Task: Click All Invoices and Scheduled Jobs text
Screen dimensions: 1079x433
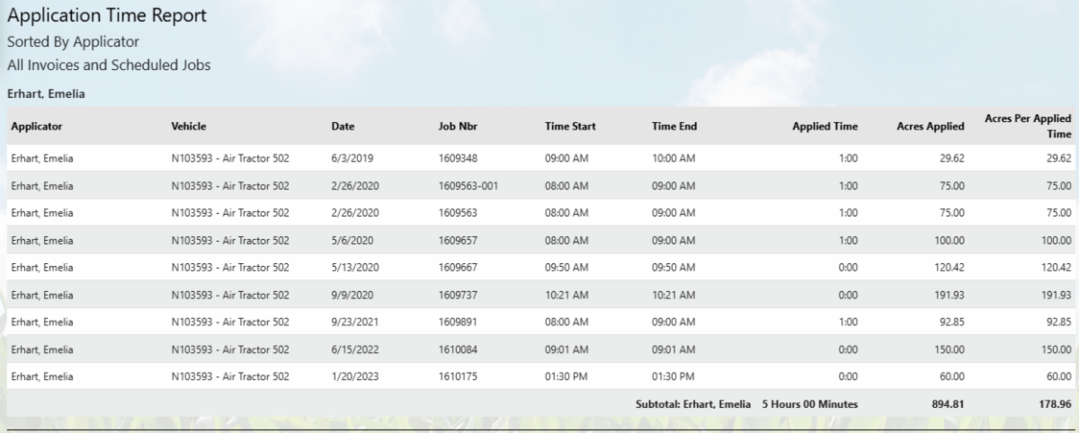Action: tap(108, 65)
